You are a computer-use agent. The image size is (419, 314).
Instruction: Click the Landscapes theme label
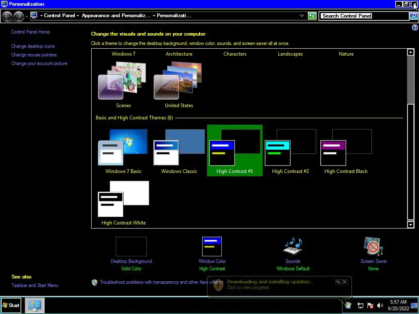click(290, 54)
